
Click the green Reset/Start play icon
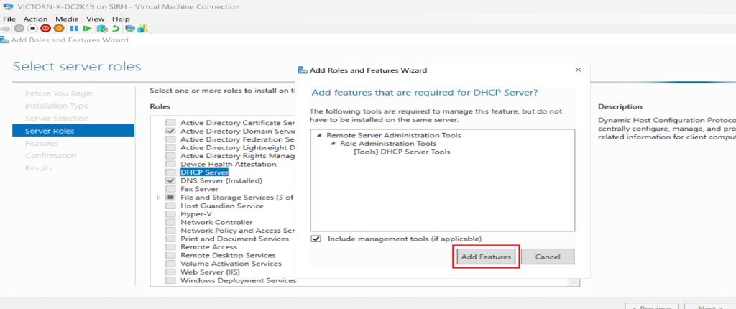[87, 29]
